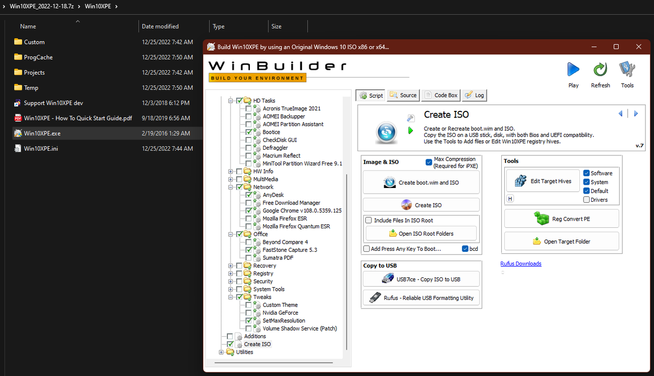Click Rufus - Reliable USB Formatting Utility
Viewport: 654px width, 376px height.
point(421,298)
